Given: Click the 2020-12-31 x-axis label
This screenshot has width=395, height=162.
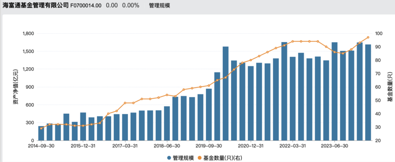Looking at the screenshot, I should pyautogui.click(x=250, y=145).
